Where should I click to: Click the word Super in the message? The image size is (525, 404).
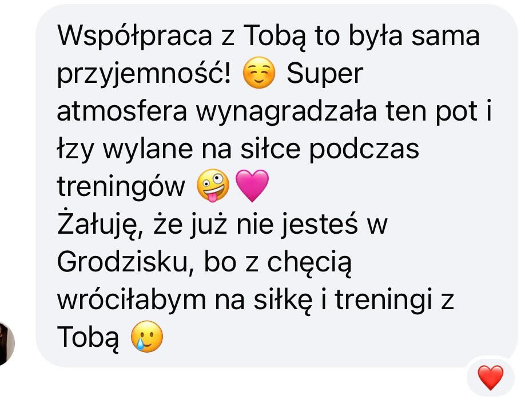325,74
